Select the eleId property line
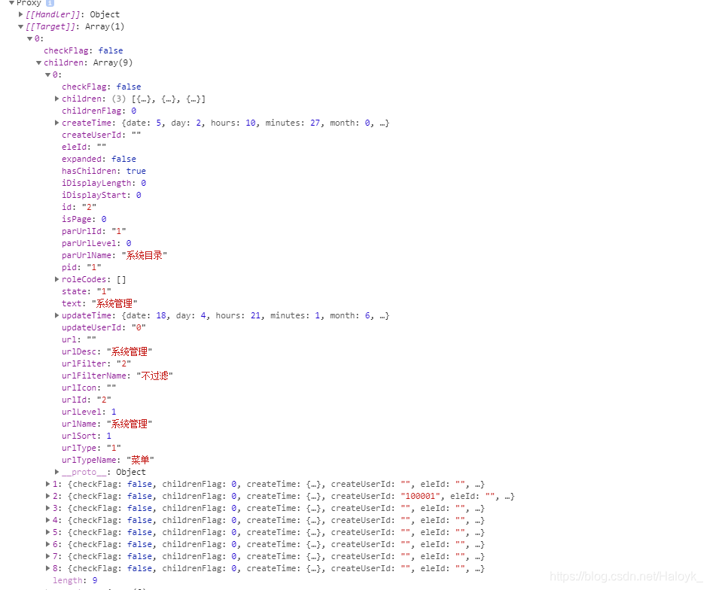 coord(84,147)
